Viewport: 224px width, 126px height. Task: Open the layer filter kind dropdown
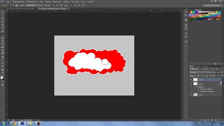point(194,69)
